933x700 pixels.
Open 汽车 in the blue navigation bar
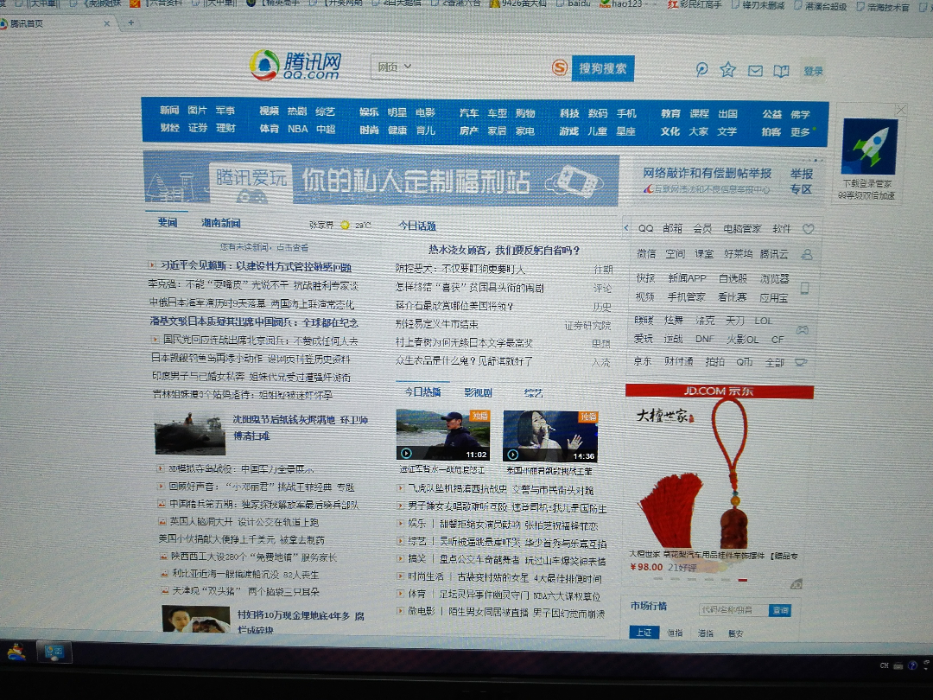pyautogui.click(x=469, y=112)
